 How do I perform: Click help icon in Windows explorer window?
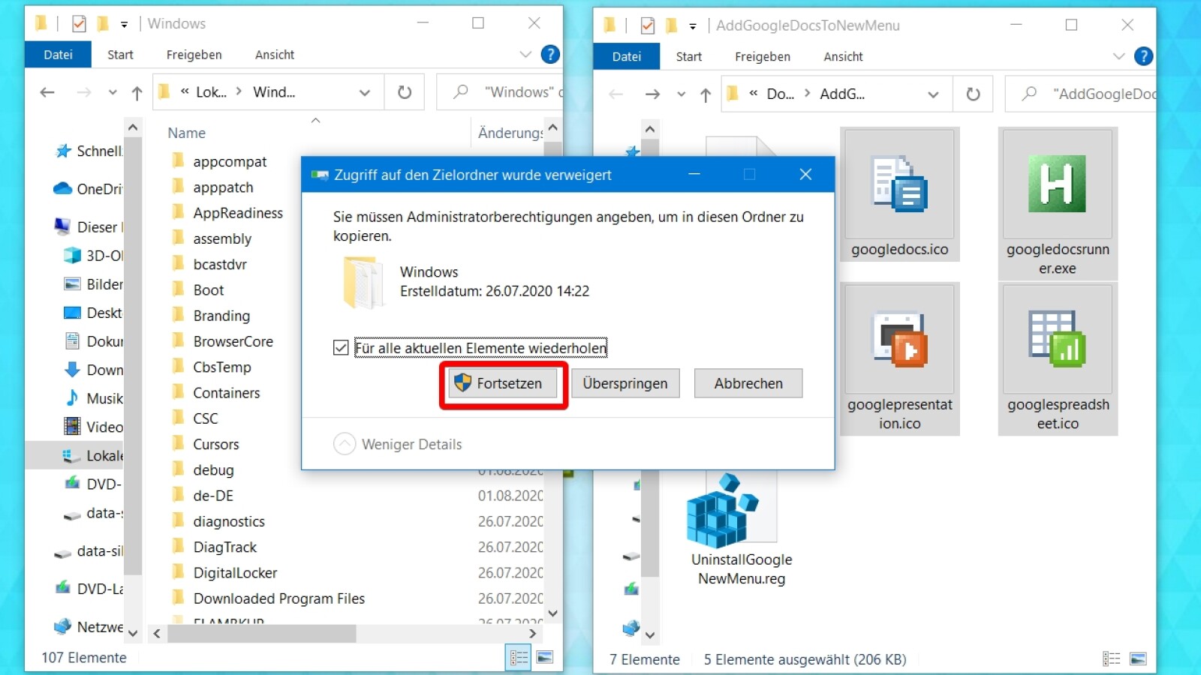click(x=550, y=54)
